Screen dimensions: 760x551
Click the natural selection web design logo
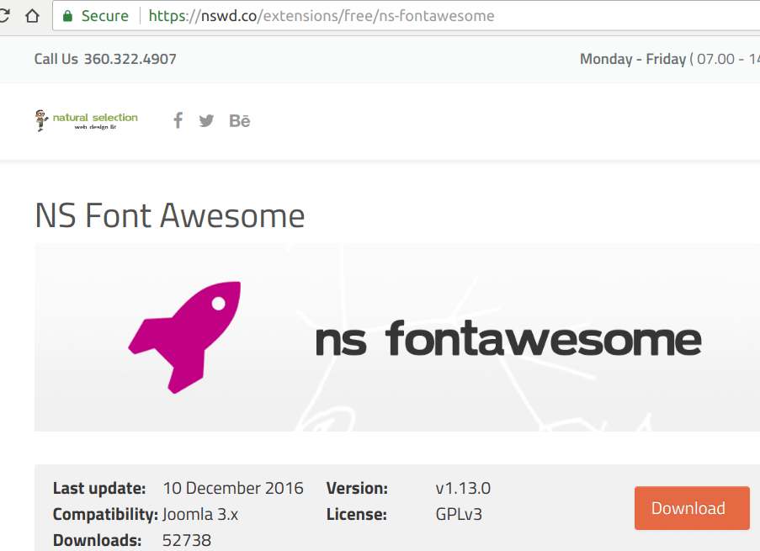87,120
